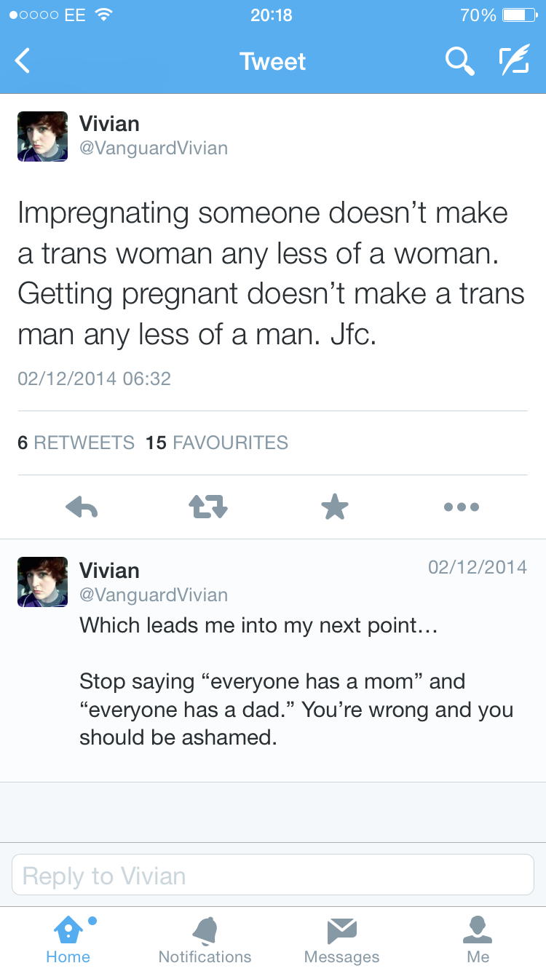
Task: Favourite the tweet with the star icon
Action: (x=335, y=507)
